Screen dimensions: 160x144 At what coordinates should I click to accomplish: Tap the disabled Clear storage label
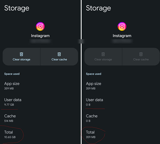[103, 60]
